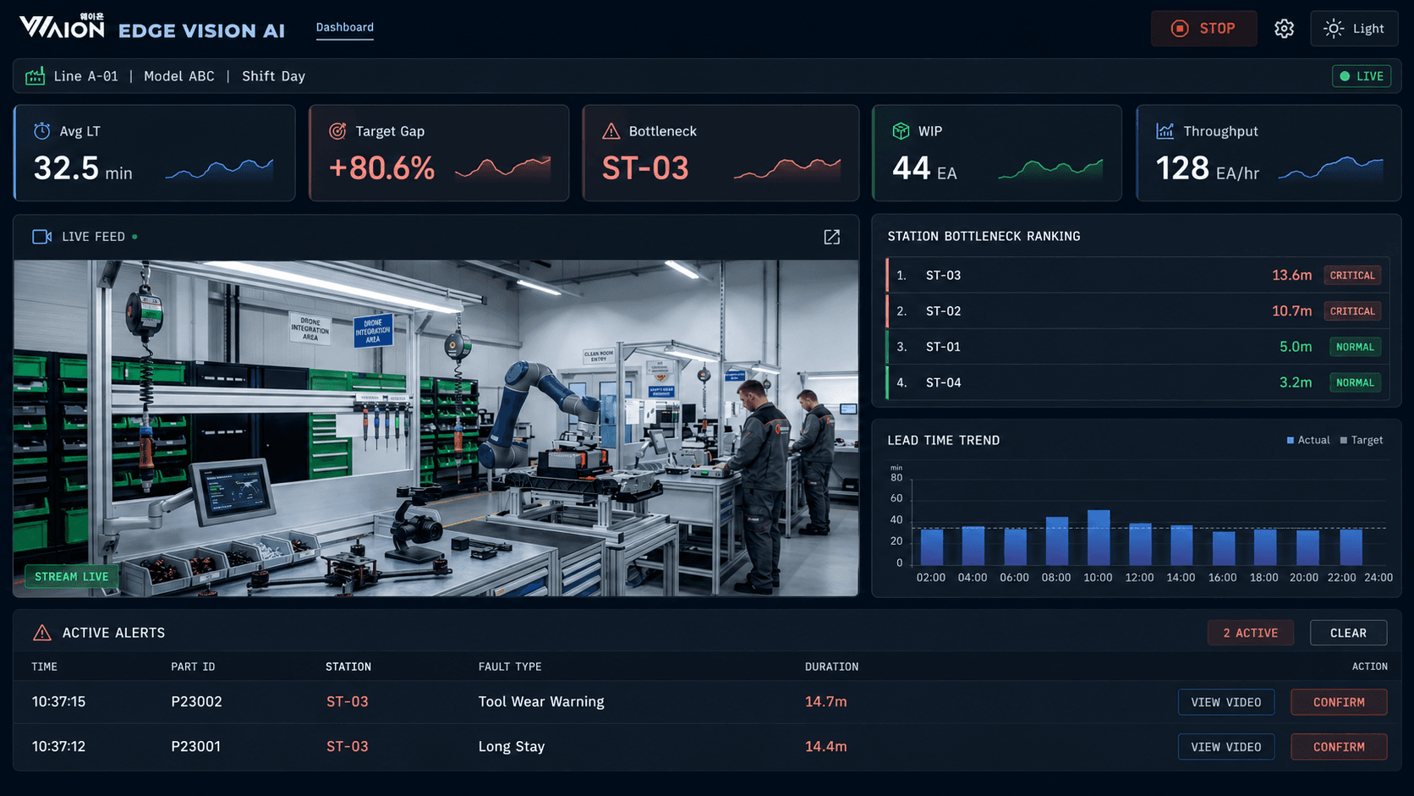Toggle Actual series in legend
This screenshot has width=1414, height=796.
1308,440
